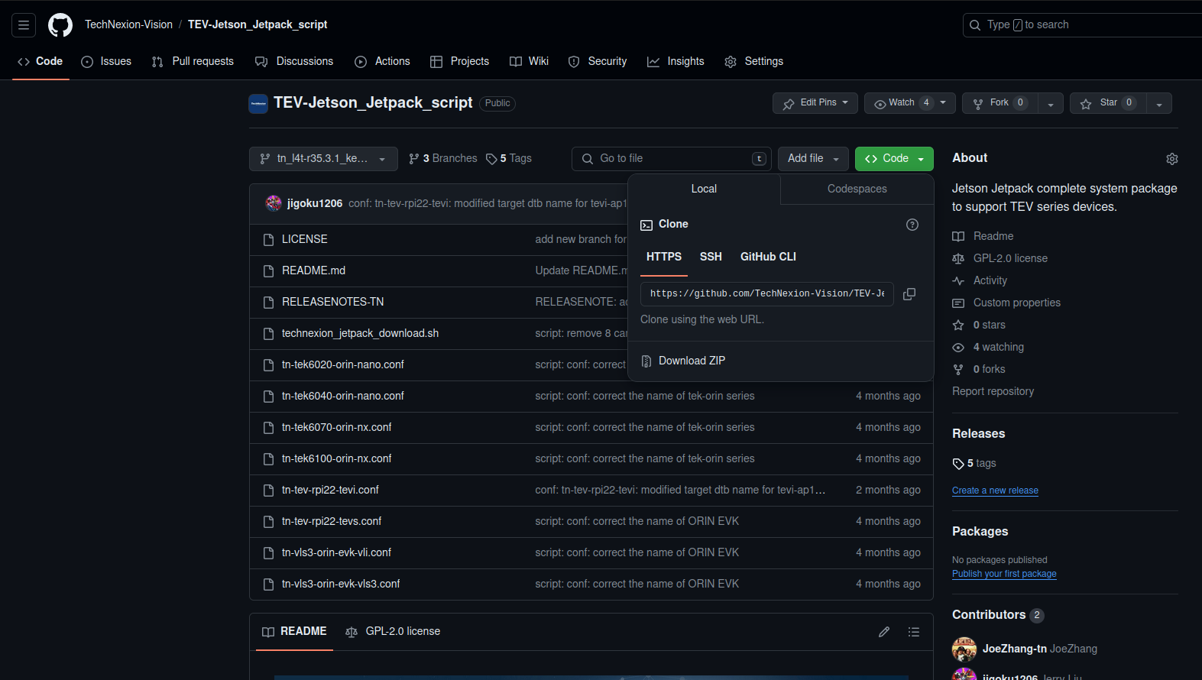
Task: Open tn-tek6020-orin-nano.conf file
Action: pos(342,365)
